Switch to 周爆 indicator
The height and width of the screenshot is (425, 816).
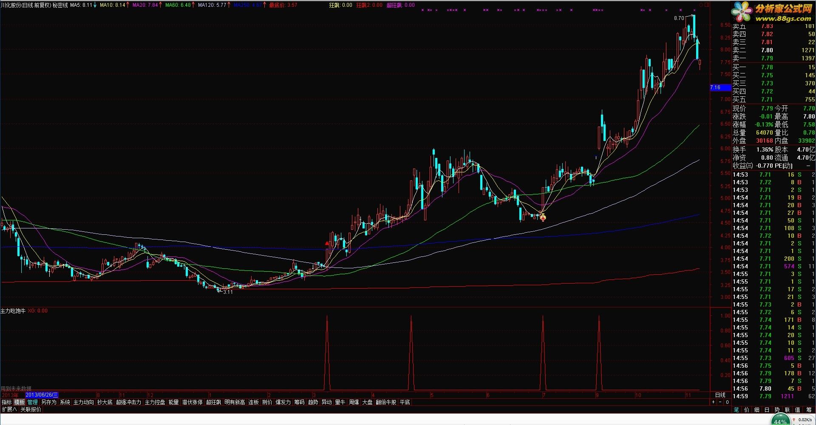coord(354,402)
